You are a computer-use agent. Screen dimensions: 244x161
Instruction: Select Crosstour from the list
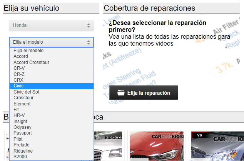click(52, 98)
